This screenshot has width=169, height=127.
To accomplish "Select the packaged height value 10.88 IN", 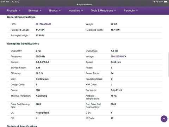I will [40, 36].
